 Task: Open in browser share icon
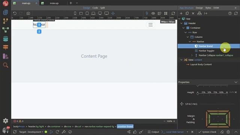click(159, 13)
